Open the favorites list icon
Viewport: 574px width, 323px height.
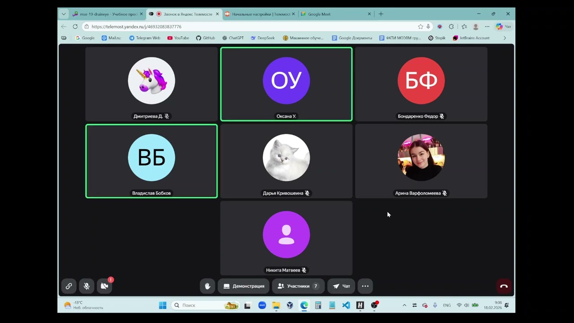click(x=464, y=26)
